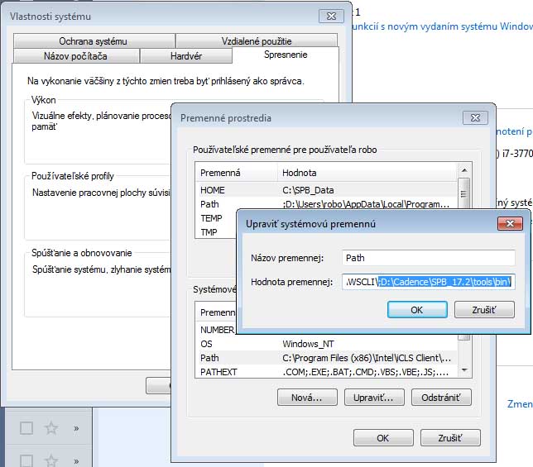Close the Upraviť systémovú premennú dialog
Viewport: 533px width, 467px height.
coord(509,224)
